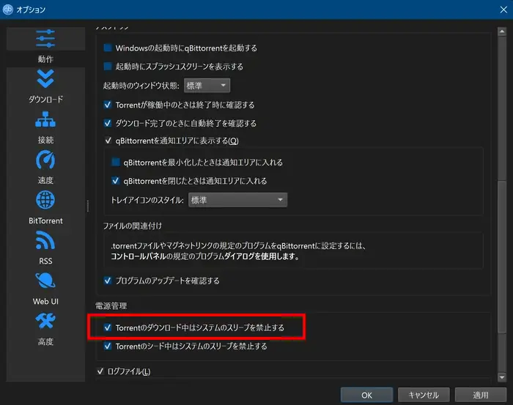Open the 接続 connection settings icon
513x405 pixels.
(45, 119)
